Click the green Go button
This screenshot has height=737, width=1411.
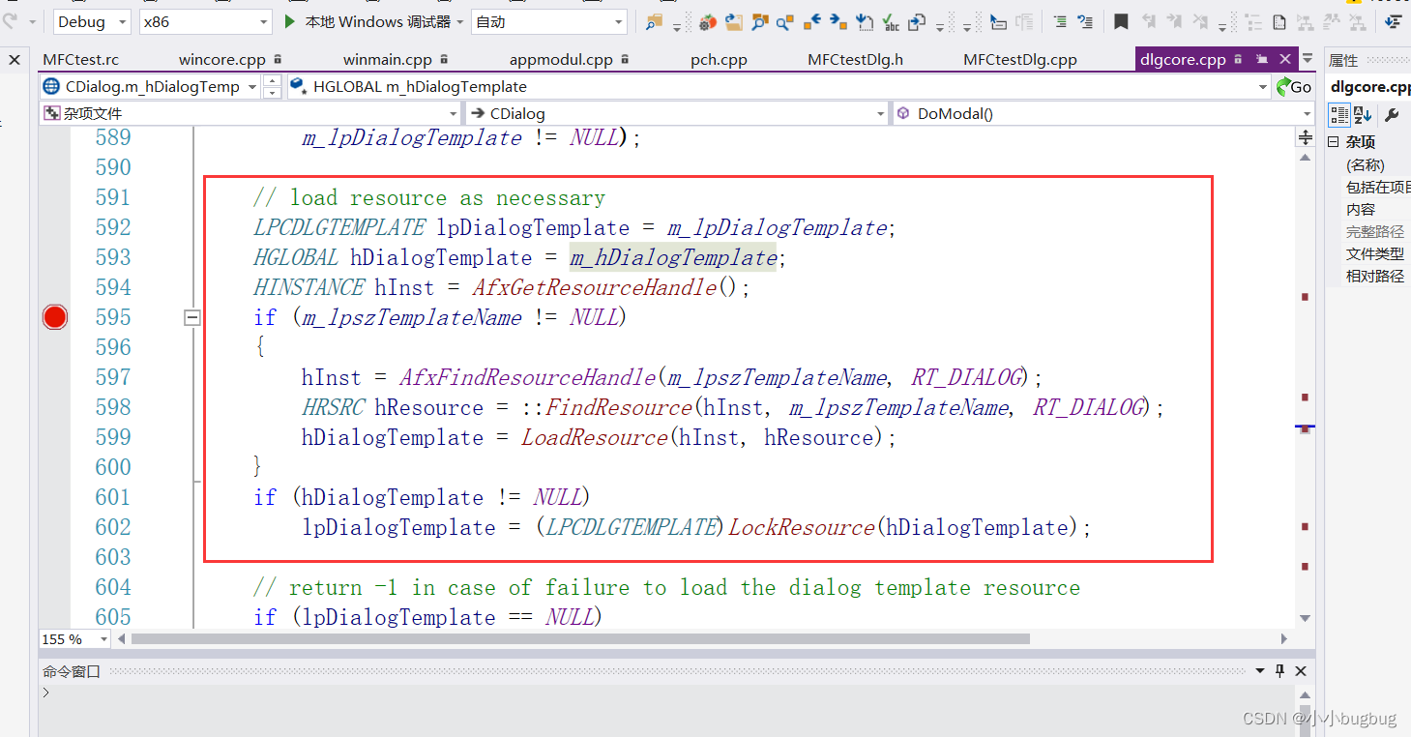pyautogui.click(x=1294, y=86)
